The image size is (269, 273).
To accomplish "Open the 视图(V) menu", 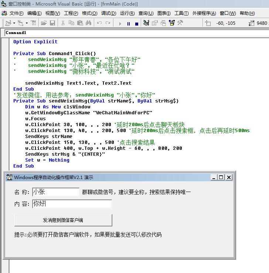I will [x=53, y=13].
